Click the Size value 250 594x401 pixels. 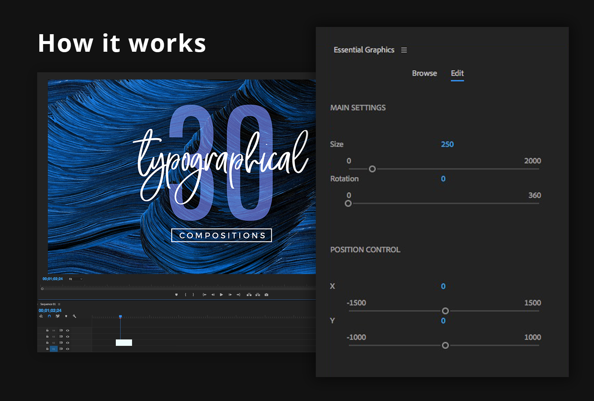tap(447, 144)
